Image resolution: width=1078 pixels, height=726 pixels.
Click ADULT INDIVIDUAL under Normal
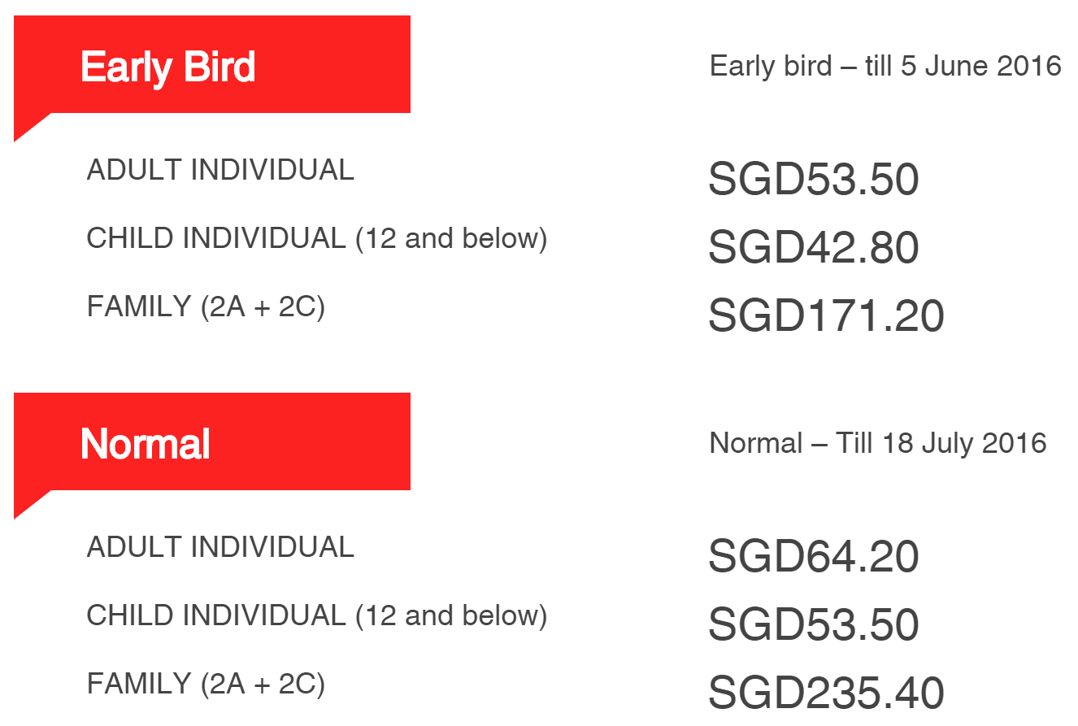point(220,547)
